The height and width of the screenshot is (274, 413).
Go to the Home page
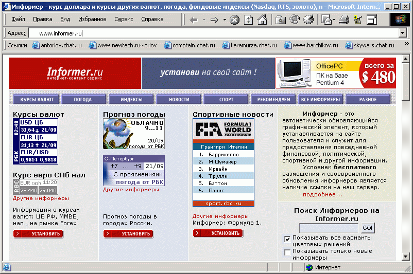(262, 20)
